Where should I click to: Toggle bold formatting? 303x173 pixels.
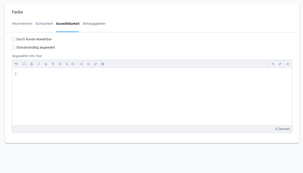[x=32, y=64]
